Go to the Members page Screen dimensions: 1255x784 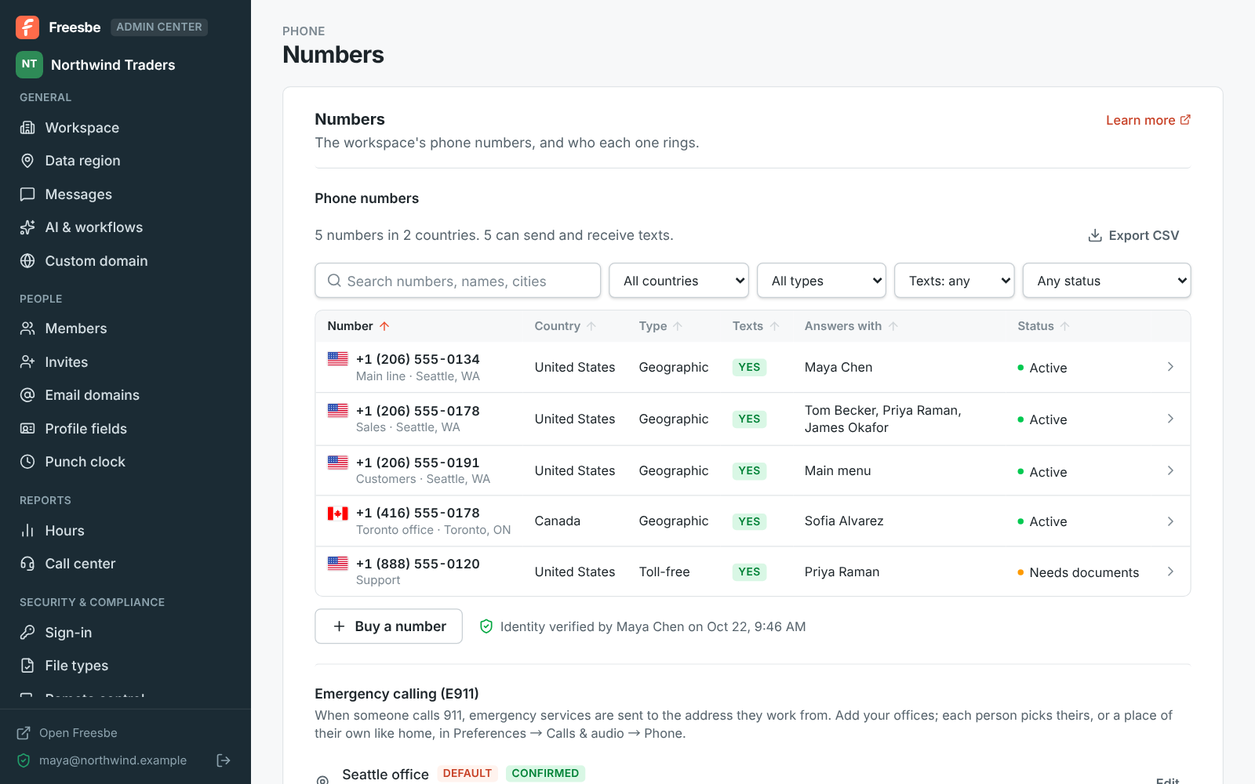coord(125,328)
